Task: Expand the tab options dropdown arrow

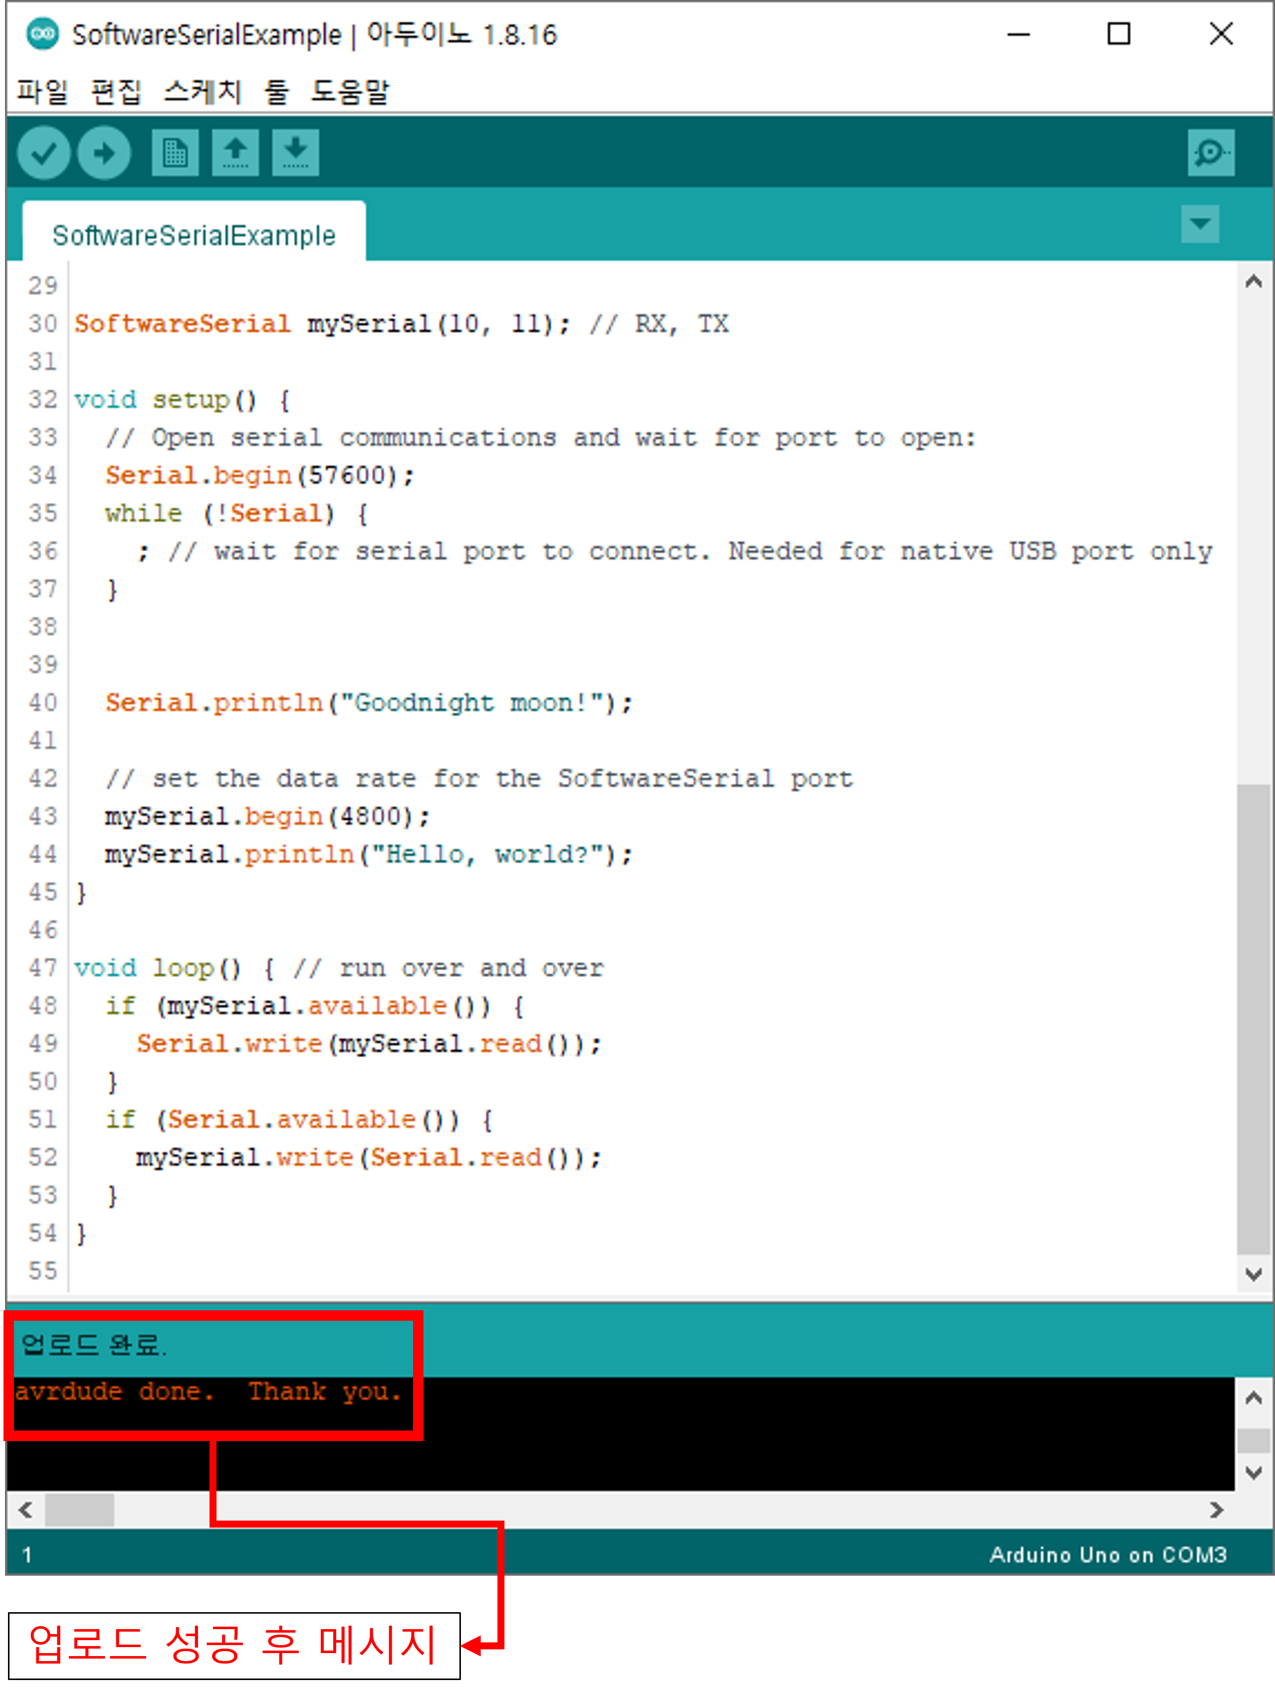Action: pos(1200,224)
